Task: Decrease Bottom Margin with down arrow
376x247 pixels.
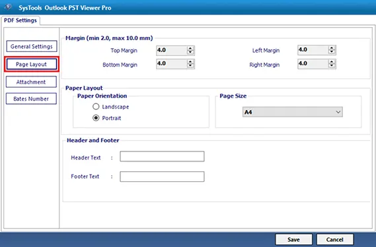Action: coord(190,66)
